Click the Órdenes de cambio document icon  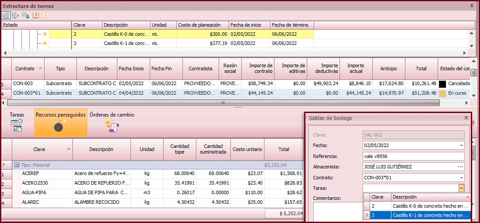112,126
